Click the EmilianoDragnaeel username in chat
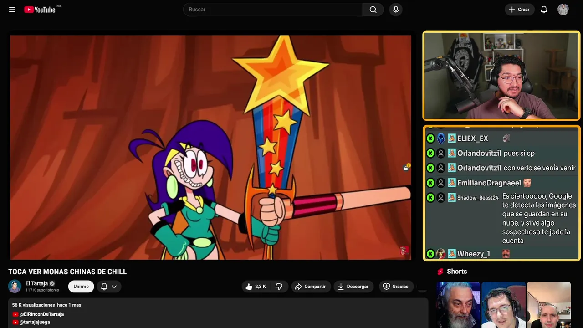583x328 pixels. pyautogui.click(x=489, y=183)
